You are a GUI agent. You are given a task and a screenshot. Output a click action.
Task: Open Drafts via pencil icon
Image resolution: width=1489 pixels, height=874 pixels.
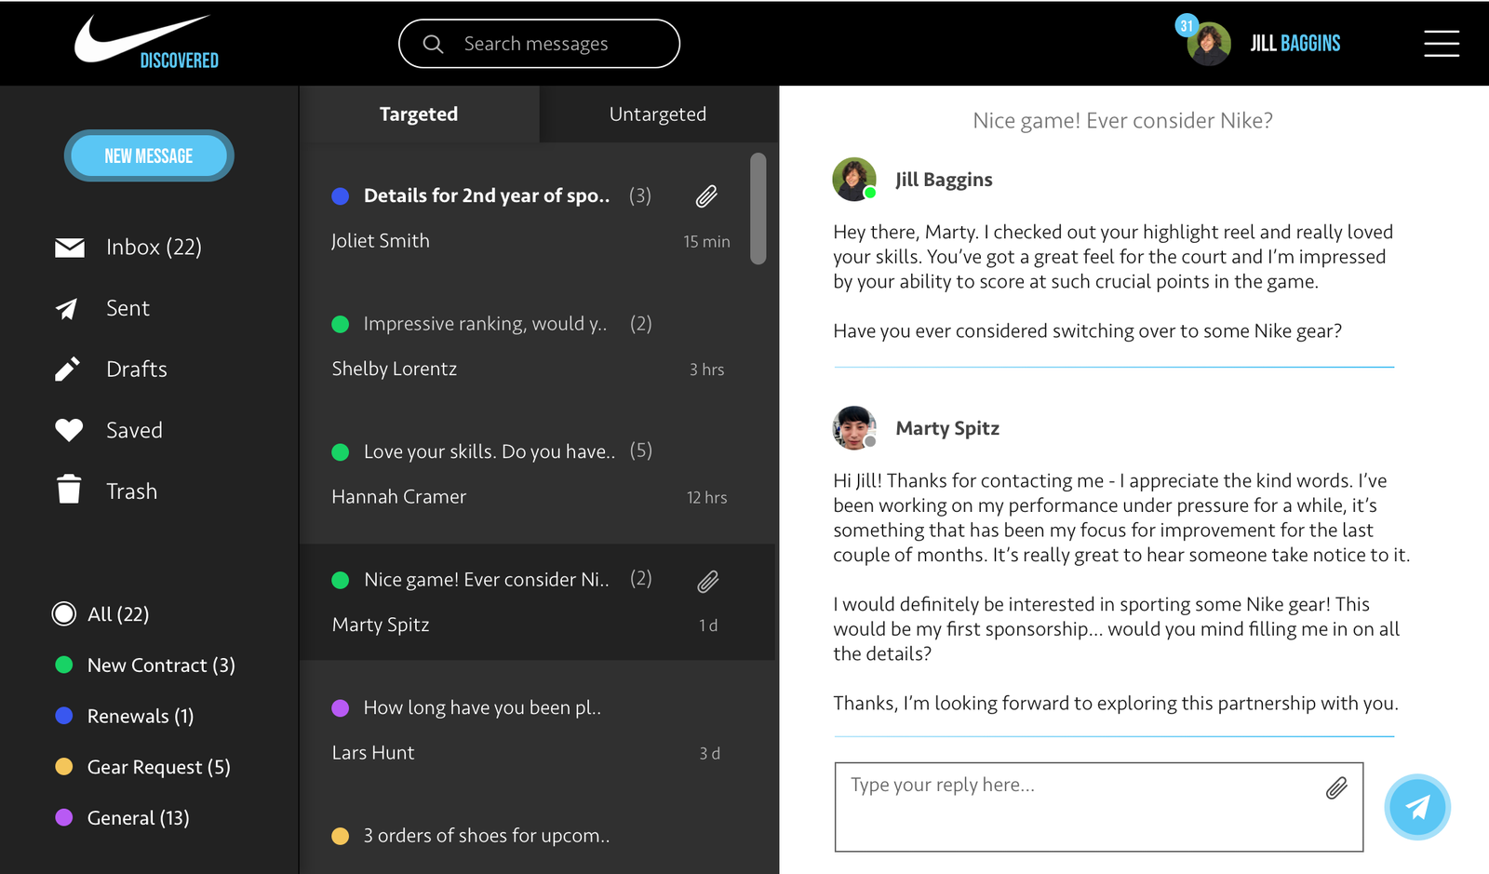pyautogui.click(x=67, y=370)
